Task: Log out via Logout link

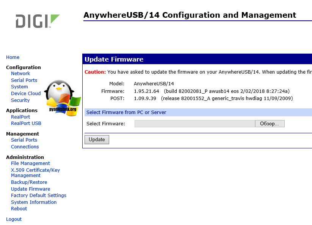Action: [x=14, y=219]
